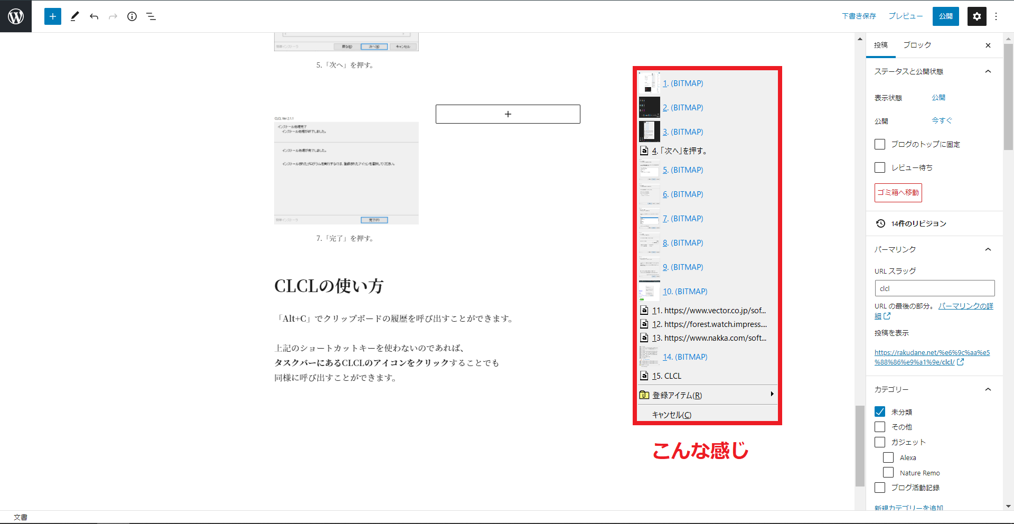Screen dimensions: 1014x524
Task: Click scroll up arrow of editor scrollbar
Action: [x=860, y=39]
